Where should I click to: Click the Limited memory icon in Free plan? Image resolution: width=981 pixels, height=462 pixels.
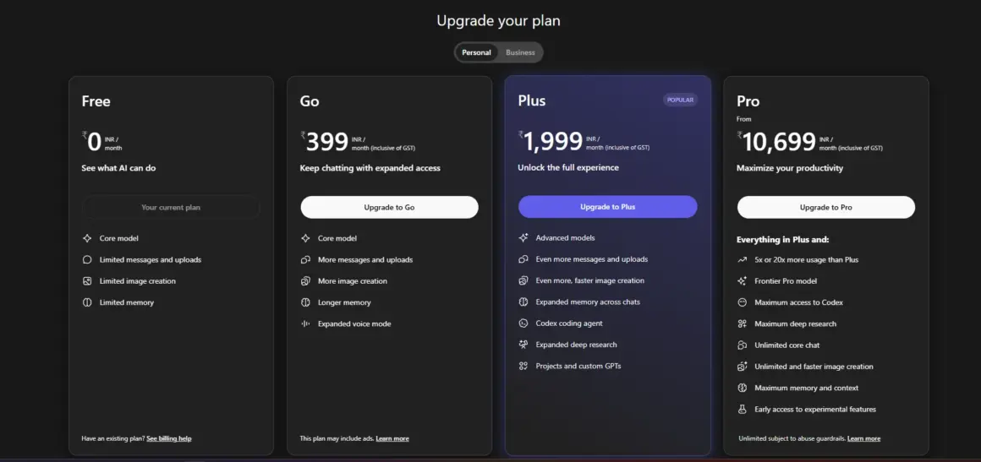tap(87, 302)
